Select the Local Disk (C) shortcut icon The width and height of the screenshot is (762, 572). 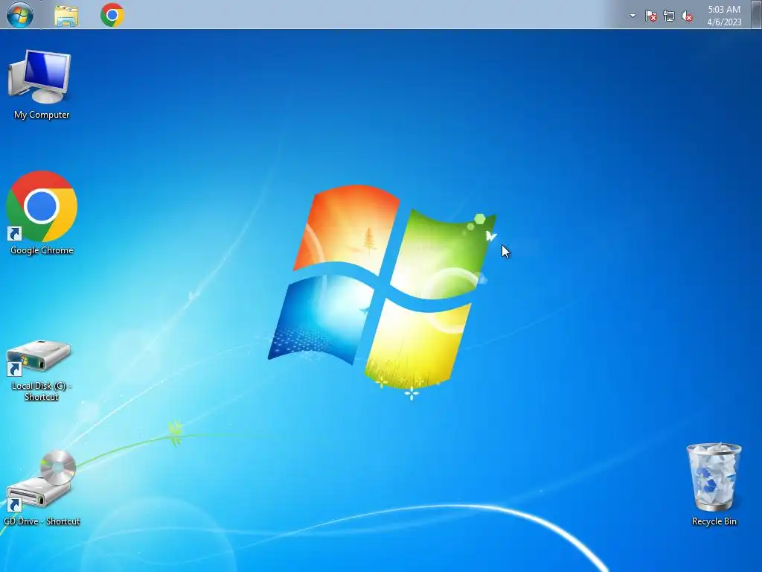pos(39,357)
